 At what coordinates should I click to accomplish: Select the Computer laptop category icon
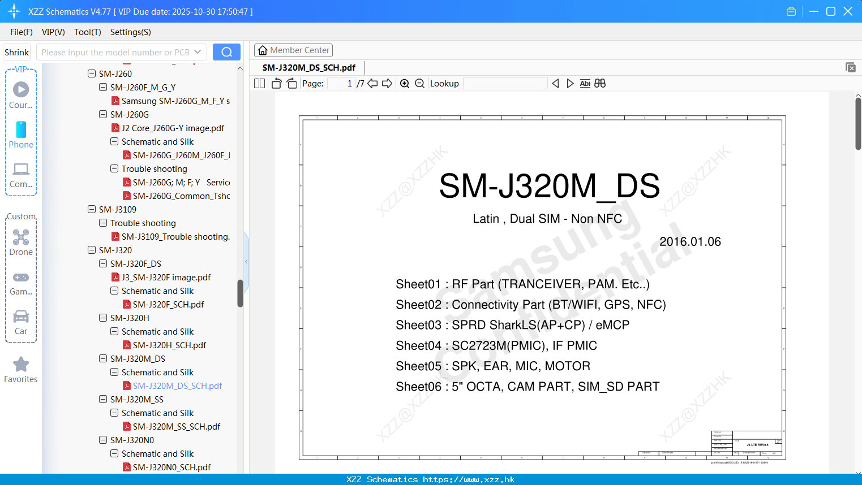click(21, 169)
